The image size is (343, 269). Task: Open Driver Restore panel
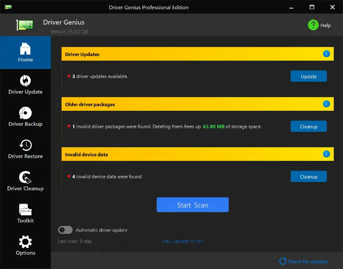(25, 149)
